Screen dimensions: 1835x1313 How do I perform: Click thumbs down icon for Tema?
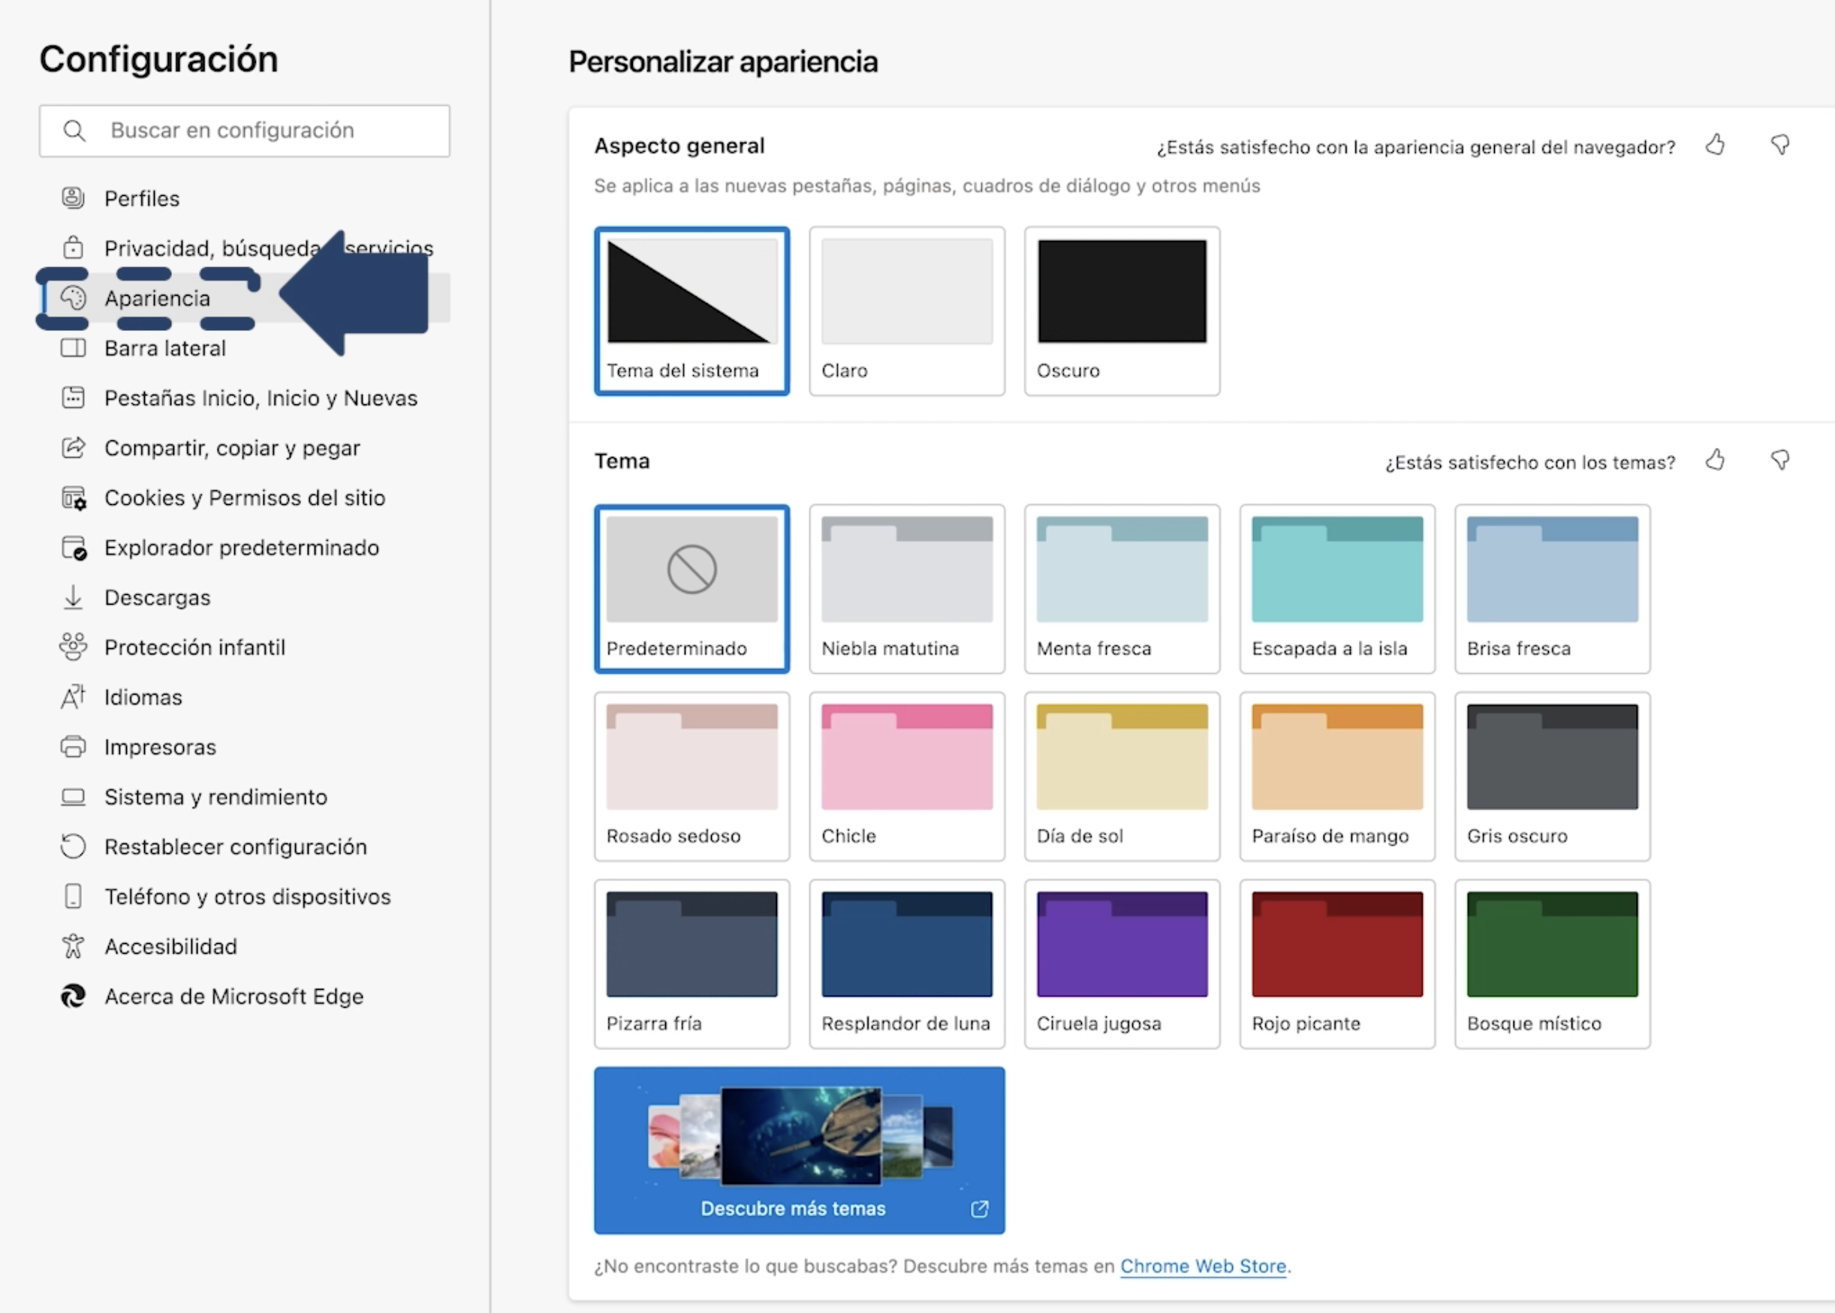(x=1779, y=461)
